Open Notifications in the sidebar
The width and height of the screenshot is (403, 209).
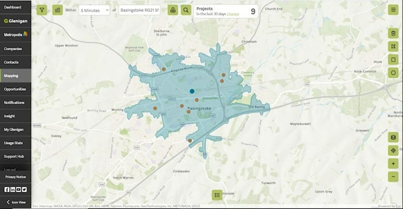click(x=16, y=103)
